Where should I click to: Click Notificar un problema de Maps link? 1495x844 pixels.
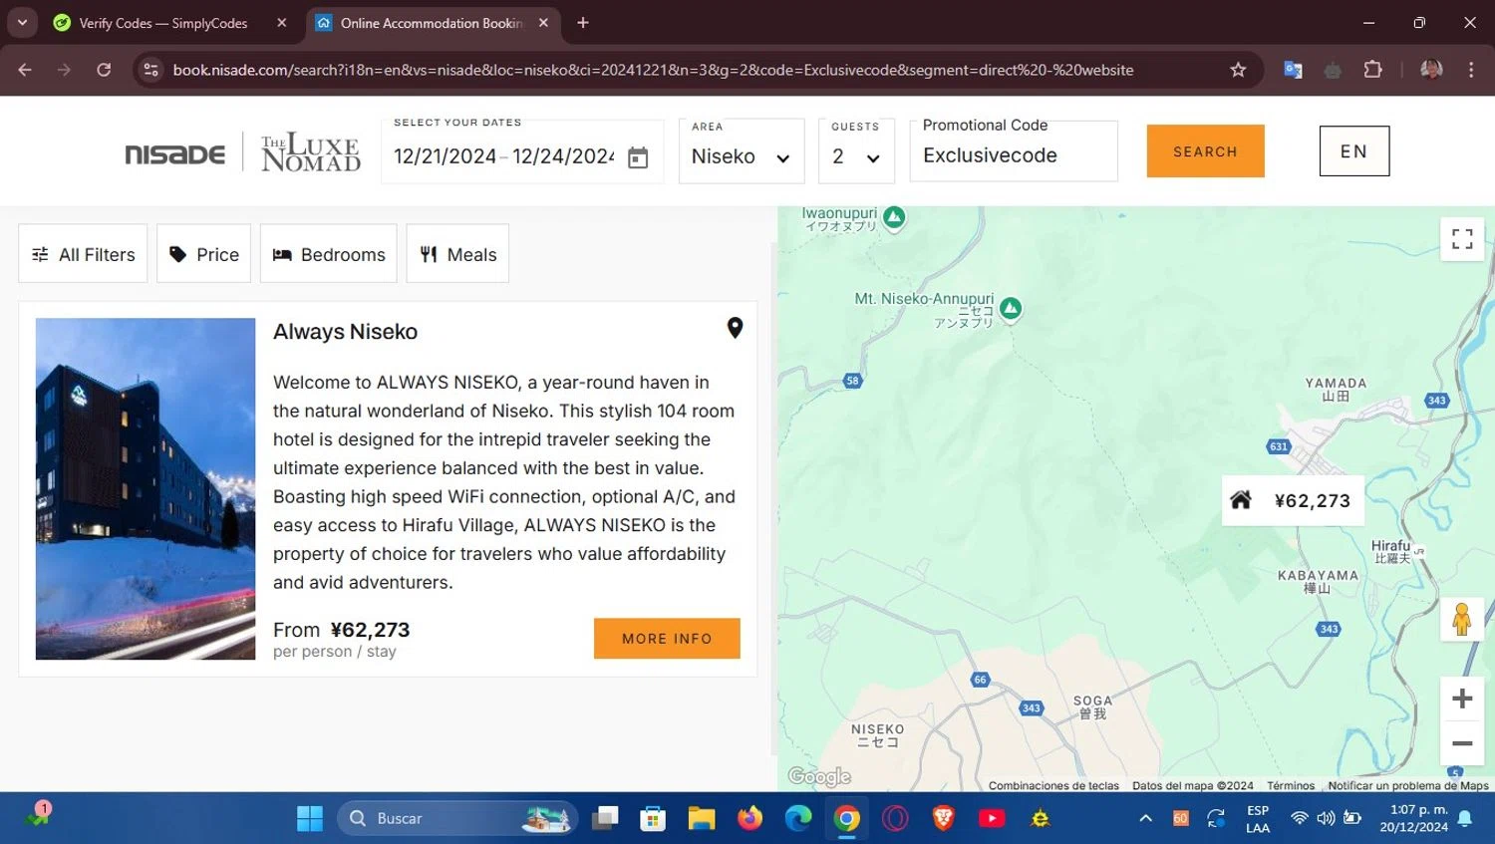pos(1408,785)
